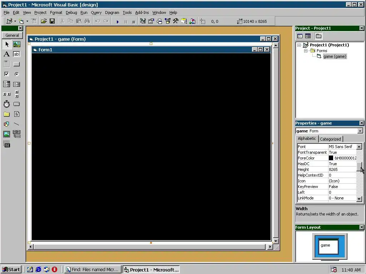Select the OptionButton control tool
Screen dimensions: 366x274
16,74
